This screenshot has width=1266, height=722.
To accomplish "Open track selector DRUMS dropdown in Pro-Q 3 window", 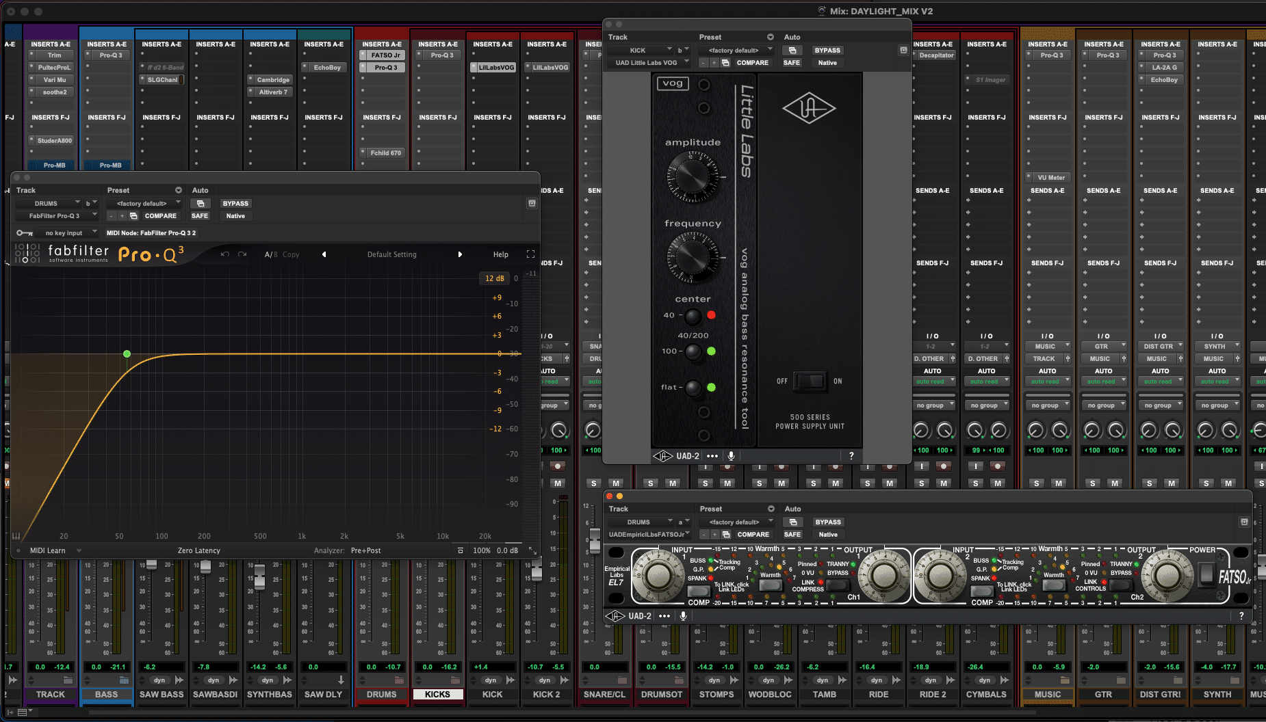I will point(48,204).
